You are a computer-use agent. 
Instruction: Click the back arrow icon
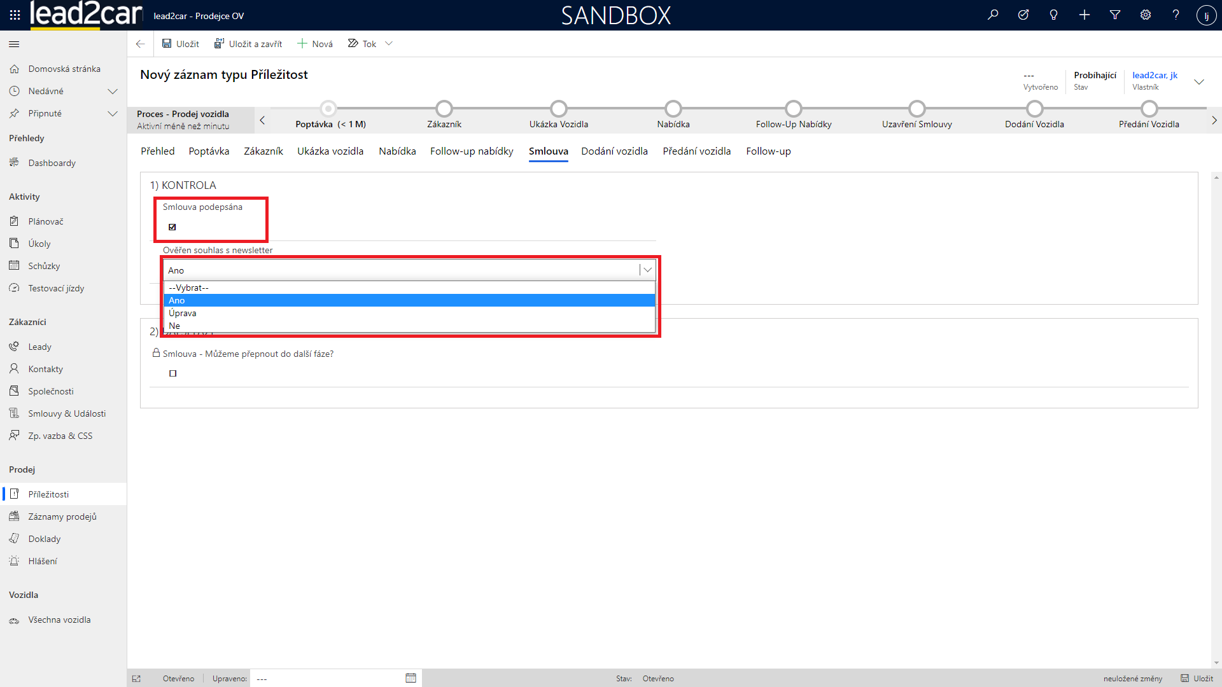140,44
